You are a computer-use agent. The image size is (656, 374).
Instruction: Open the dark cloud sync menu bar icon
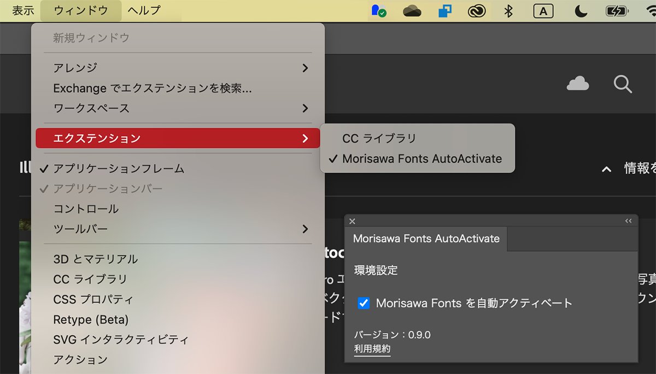click(x=412, y=10)
